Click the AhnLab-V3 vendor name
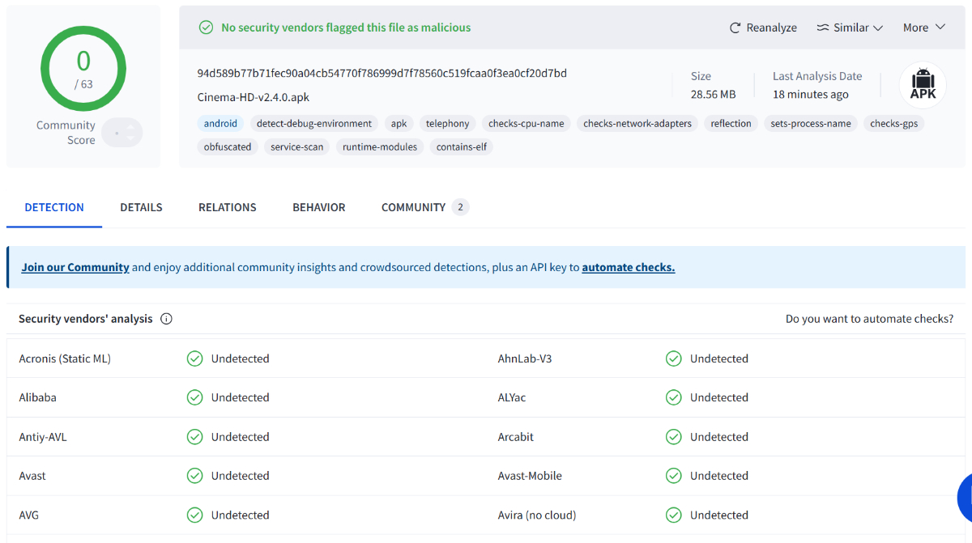This screenshot has height=543, width=972. (x=525, y=358)
